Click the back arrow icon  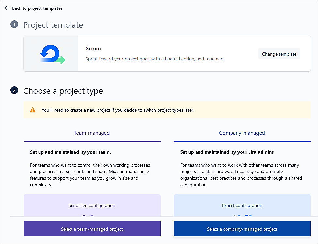7,8
